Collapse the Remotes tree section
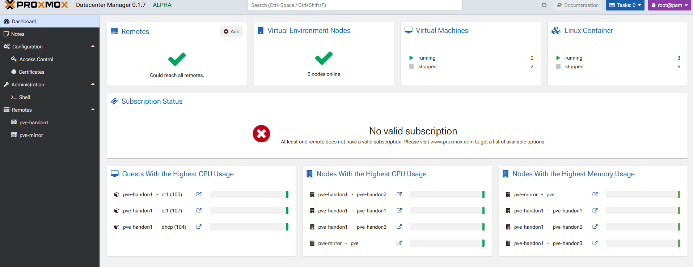 93,110
